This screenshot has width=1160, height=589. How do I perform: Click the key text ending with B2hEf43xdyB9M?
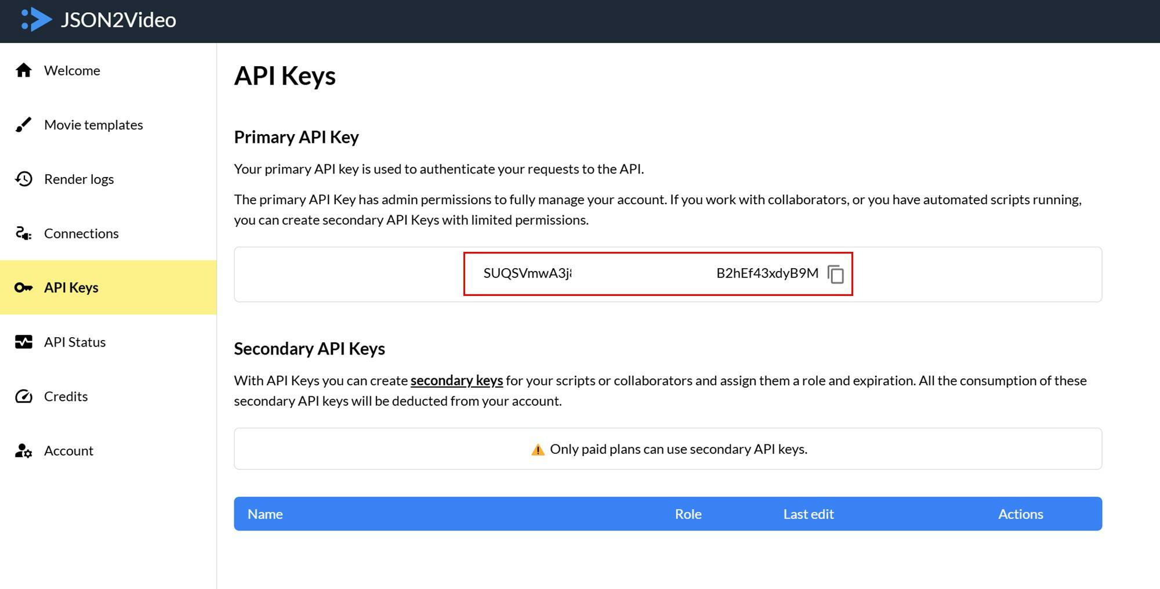(767, 273)
